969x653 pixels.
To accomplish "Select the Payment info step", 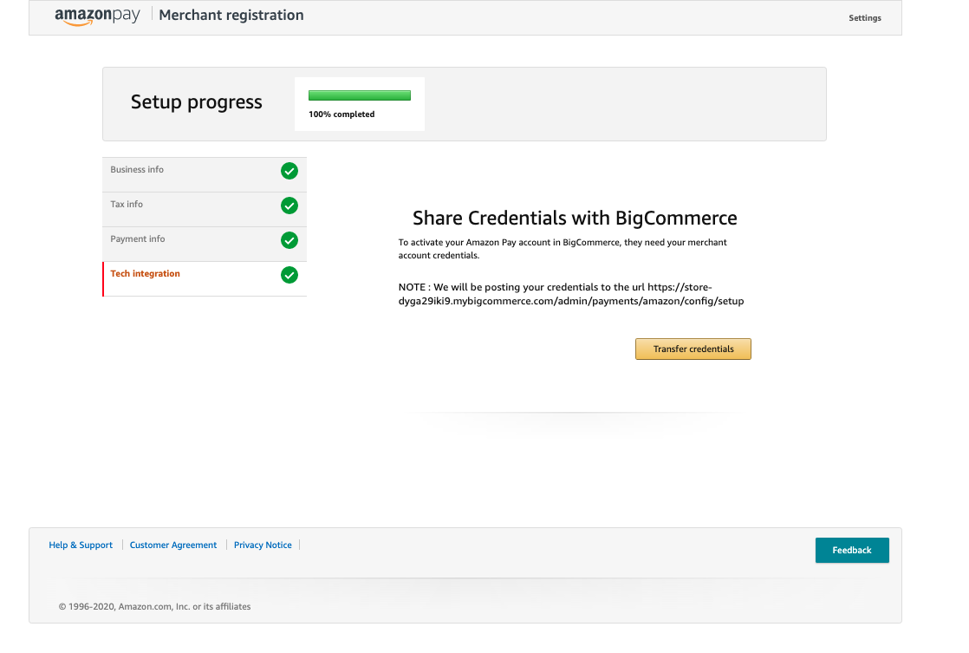I will click(138, 239).
